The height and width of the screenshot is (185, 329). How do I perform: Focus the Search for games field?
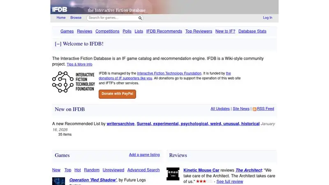click(x=113, y=18)
